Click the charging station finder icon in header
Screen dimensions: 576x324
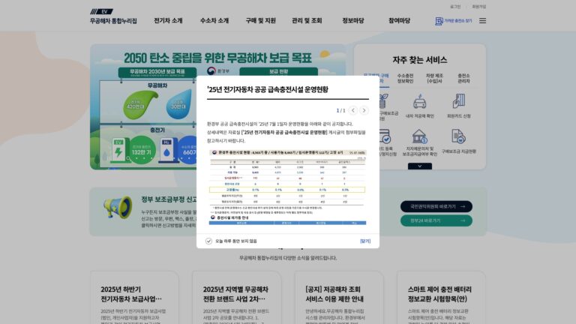point(439,21)
